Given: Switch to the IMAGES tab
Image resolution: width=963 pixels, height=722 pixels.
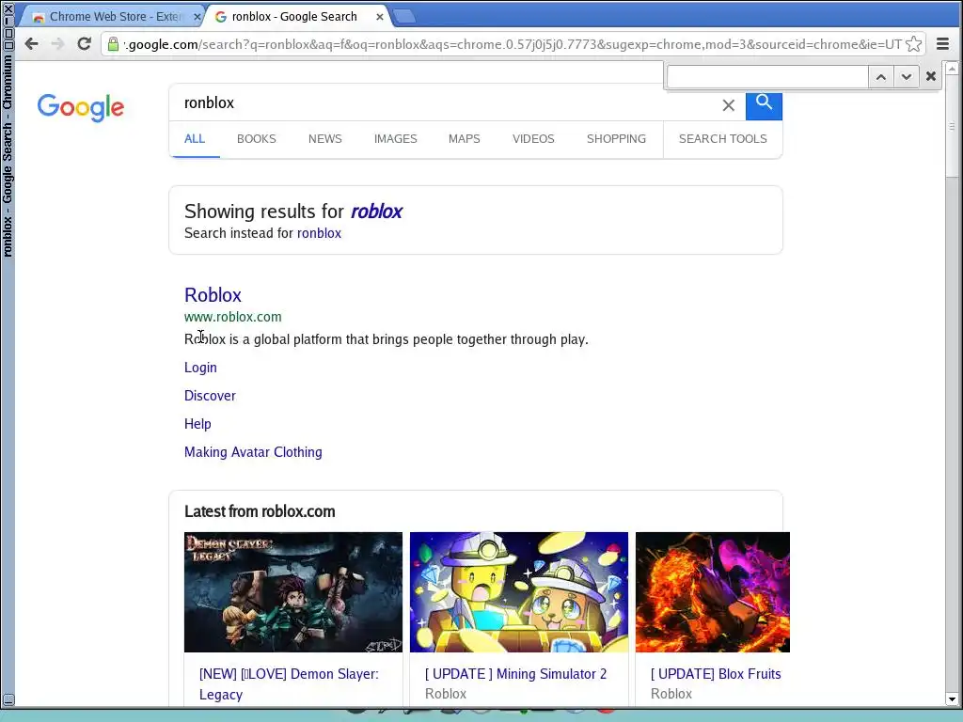Looking at the screenshot, I should pyautogui.click(x=396, y=139).
